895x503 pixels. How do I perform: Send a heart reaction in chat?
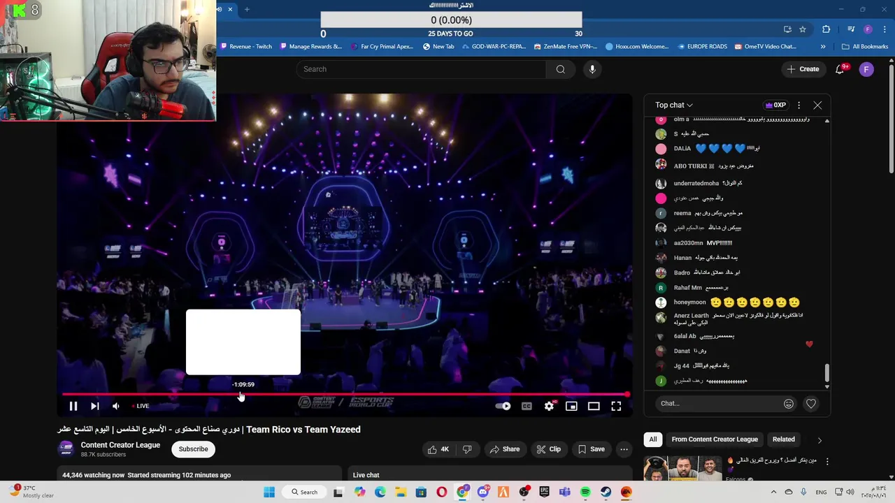point(811,403)
